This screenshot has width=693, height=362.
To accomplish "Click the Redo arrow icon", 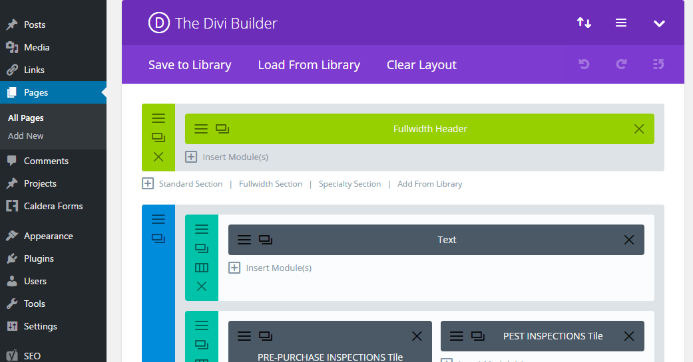I will [621, 64].
